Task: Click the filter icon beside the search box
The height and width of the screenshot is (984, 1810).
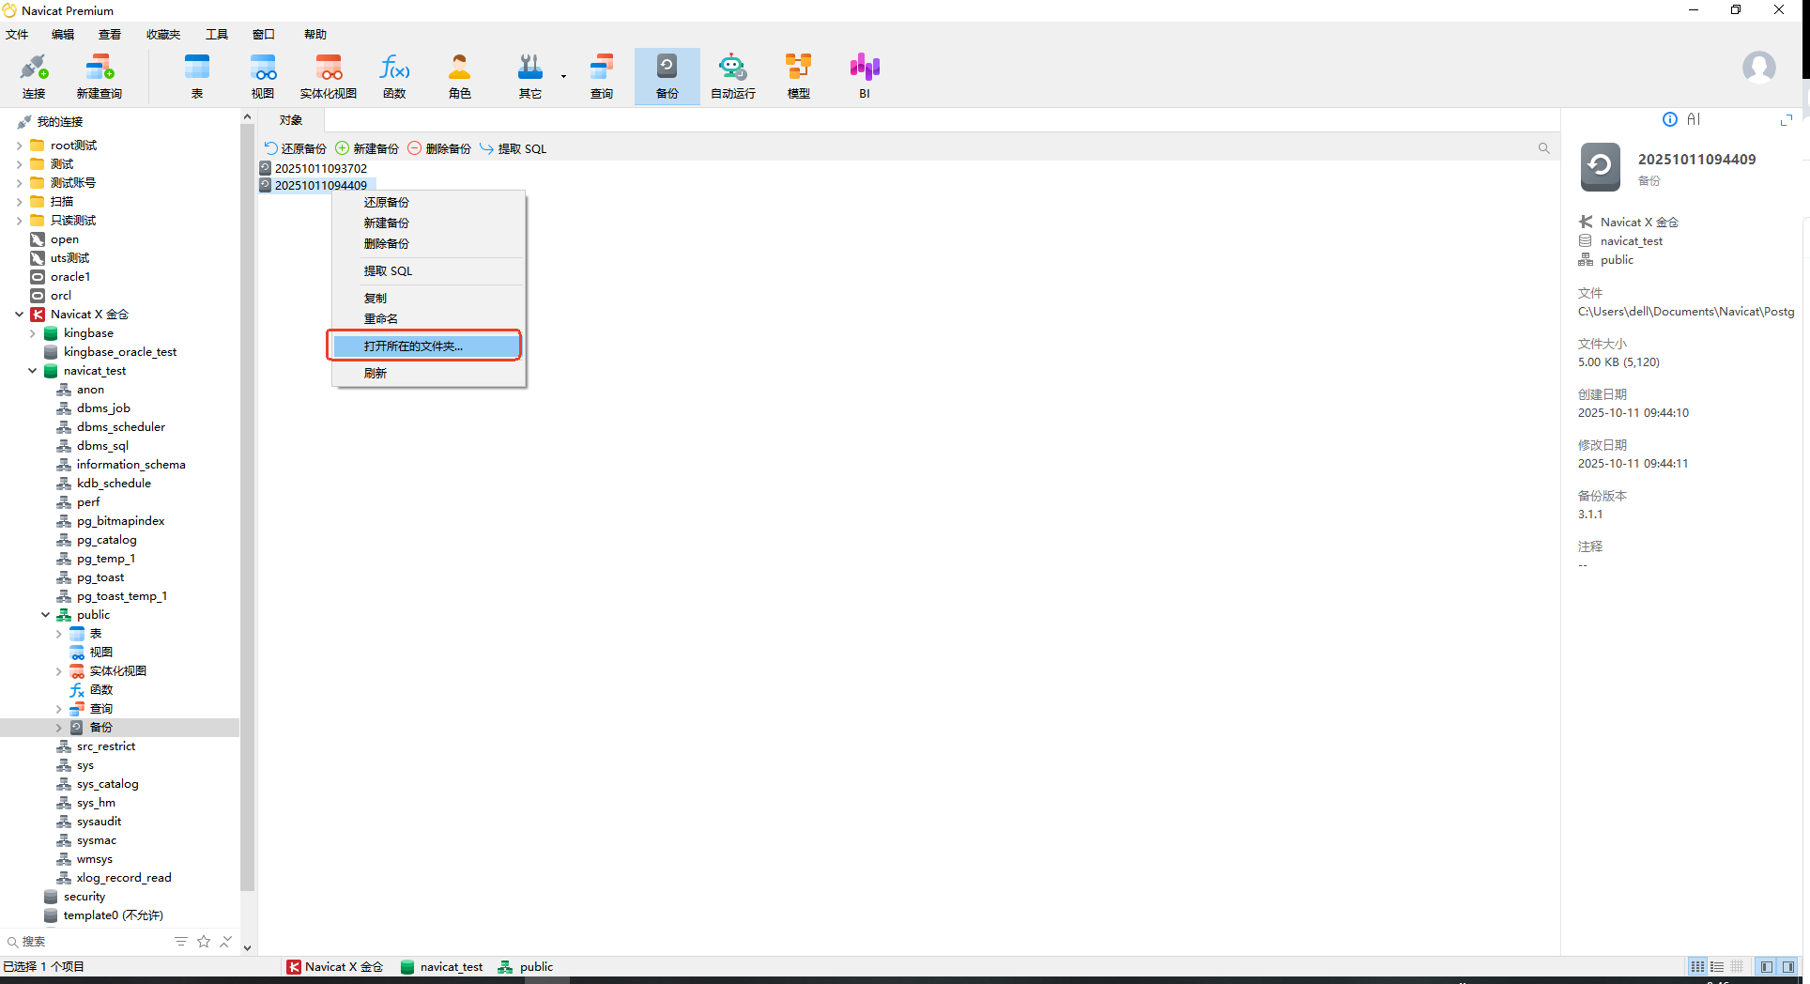Action: click(x=181, y=941)
